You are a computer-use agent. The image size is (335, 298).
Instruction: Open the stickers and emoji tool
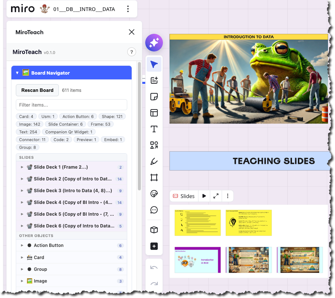[x=154, y=194]
